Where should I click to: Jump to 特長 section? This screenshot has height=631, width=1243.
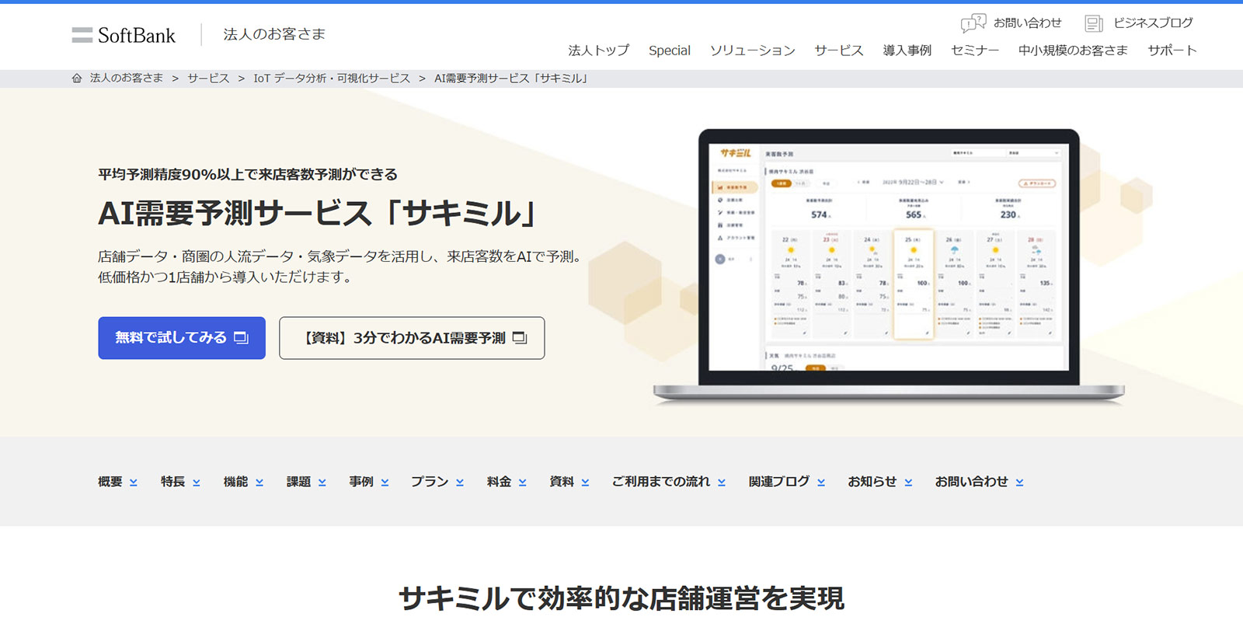click(x=180, y=482)
